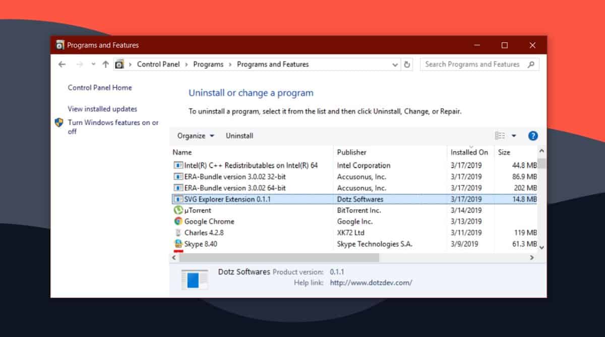605x337 pixels.
Task: Click the Back navigation arrow
Action: pyautogui.click(x=62, y=64)
